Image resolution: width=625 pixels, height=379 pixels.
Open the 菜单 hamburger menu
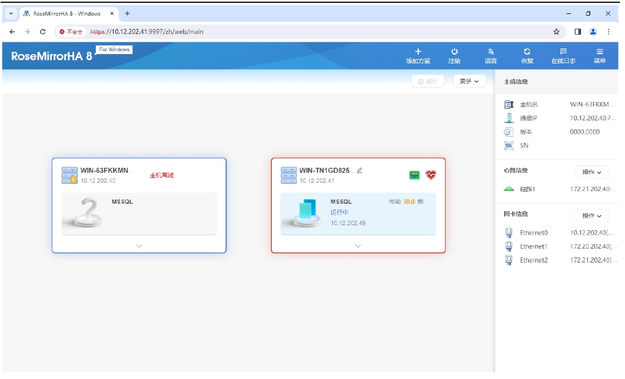(x=599, y=56)
